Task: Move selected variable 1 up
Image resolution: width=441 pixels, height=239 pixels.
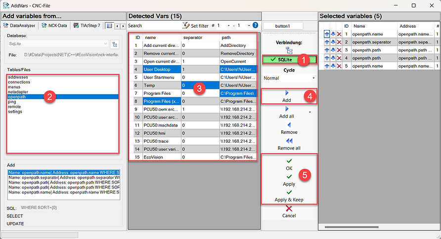Action: coord(326,34)
